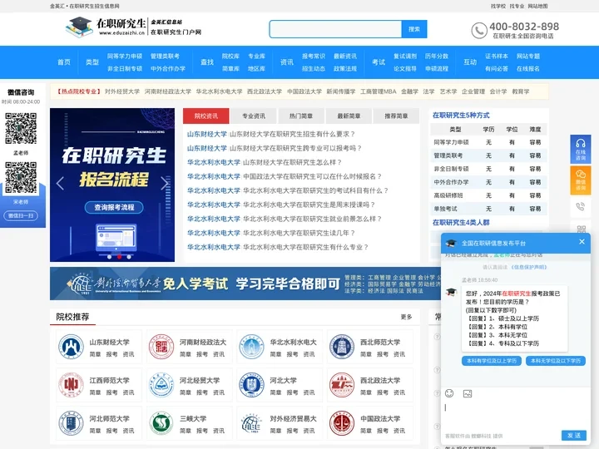Click the phone icon beside 400-8032-898
This screenshot has height=449, width=599.
(479, 31)
